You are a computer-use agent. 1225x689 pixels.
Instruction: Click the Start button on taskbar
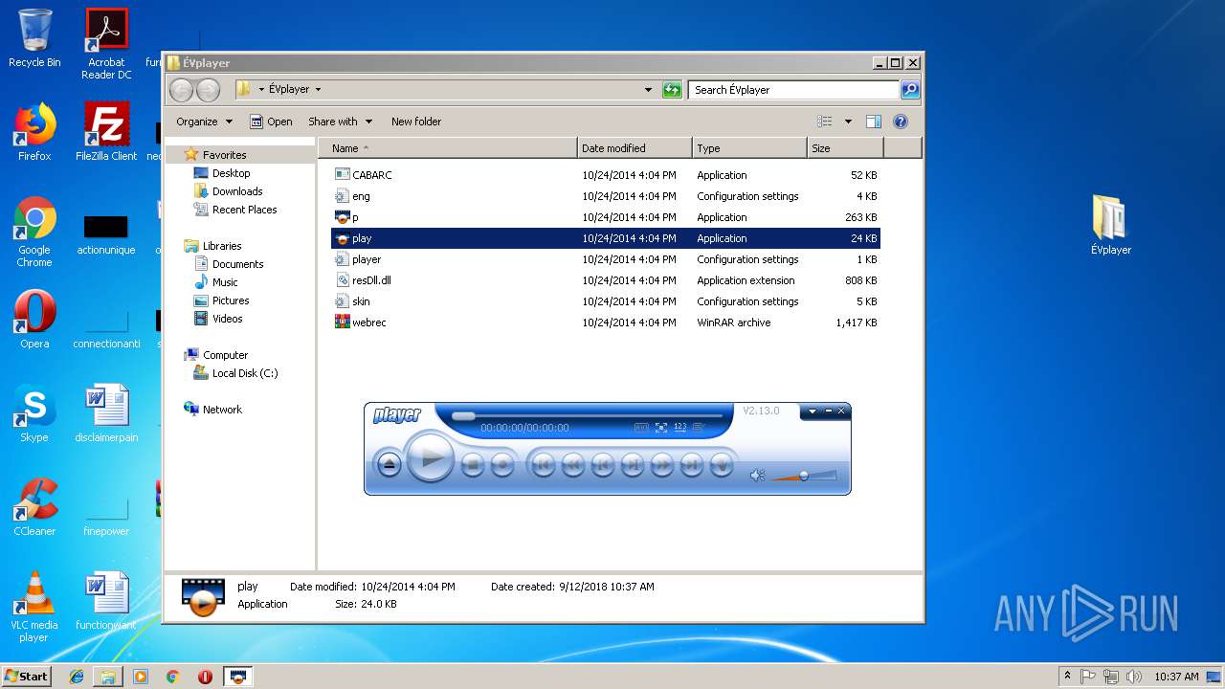27,676
